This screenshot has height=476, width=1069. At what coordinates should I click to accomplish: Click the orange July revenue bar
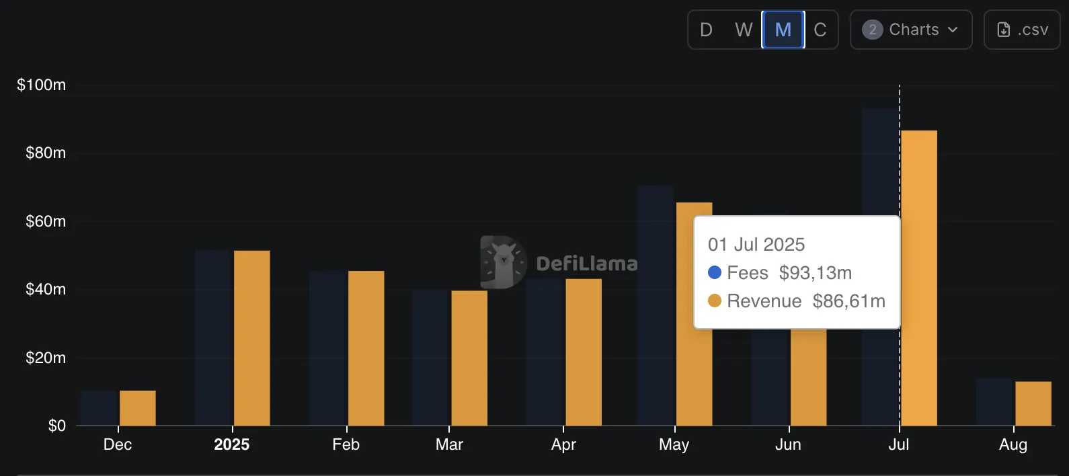point(919,278)
